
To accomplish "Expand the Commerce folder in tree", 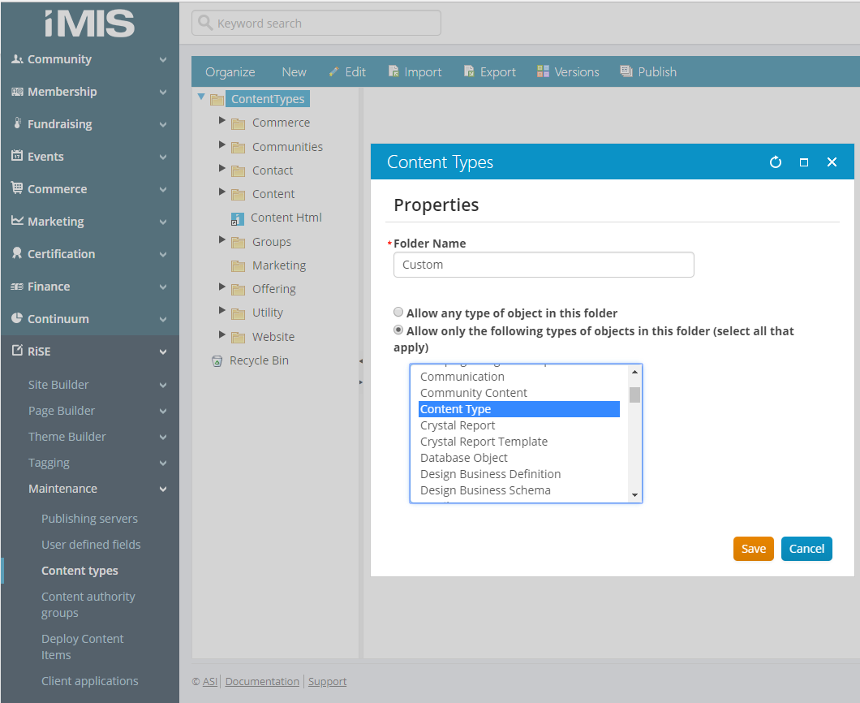I will pos(222,122).
